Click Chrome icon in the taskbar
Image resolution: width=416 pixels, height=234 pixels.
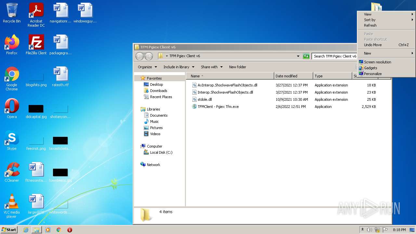(x=59, y=230)
